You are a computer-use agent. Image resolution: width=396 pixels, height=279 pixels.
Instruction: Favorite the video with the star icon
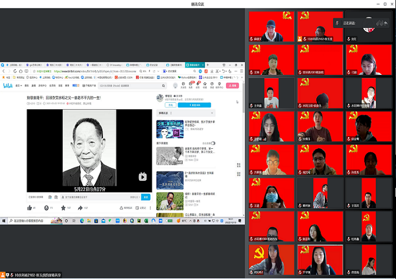tap(62, 208)
